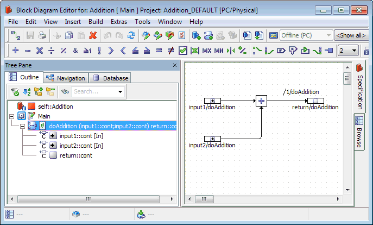Screen dimensions: 373x225
Task: Insert a Greater Than operator
Action: click(x=111, y=51)
